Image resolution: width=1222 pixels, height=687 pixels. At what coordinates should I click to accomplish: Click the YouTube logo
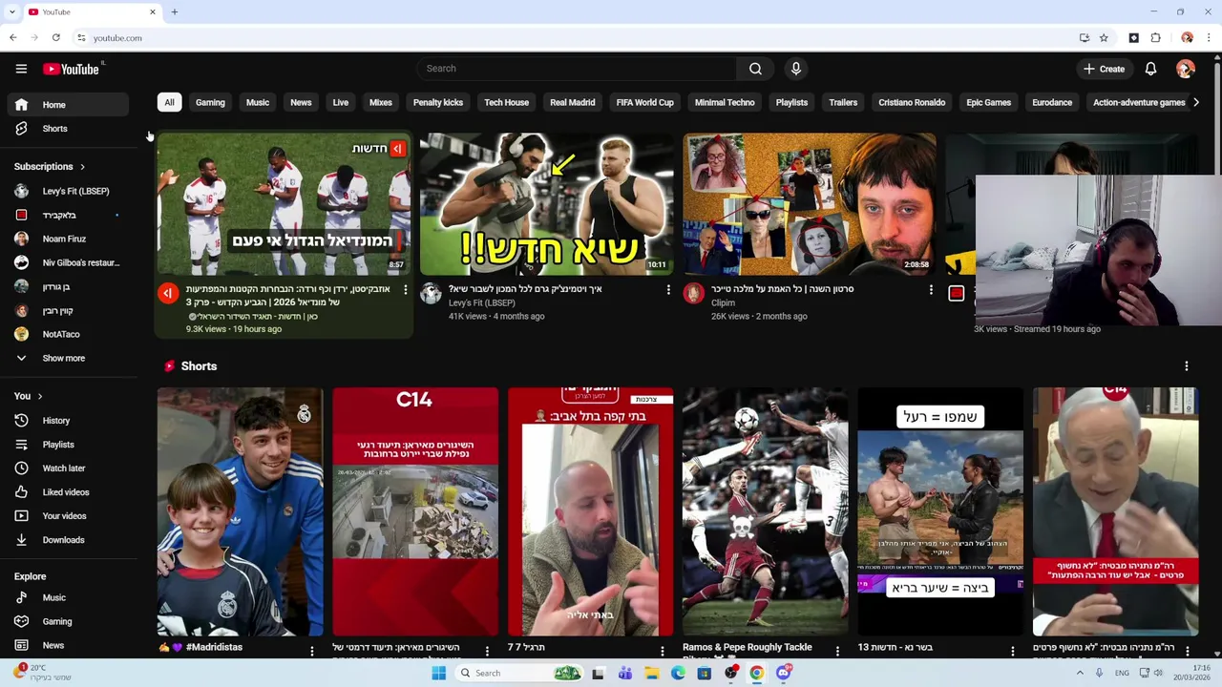point(72,69)
